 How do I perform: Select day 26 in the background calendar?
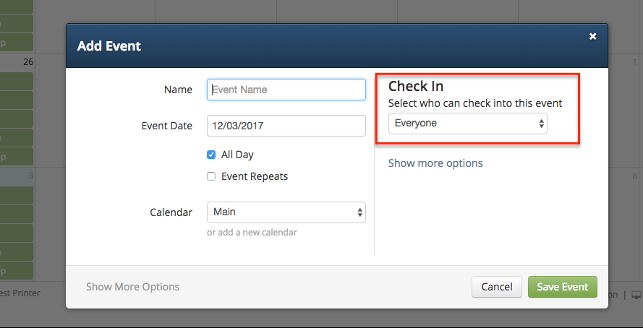(28, 62)
